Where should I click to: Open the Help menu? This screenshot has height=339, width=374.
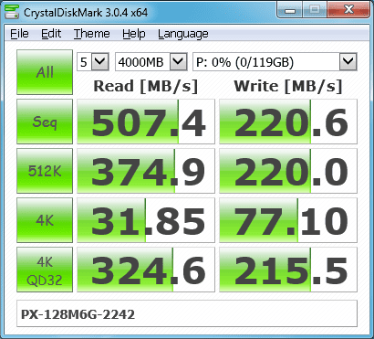134,34
